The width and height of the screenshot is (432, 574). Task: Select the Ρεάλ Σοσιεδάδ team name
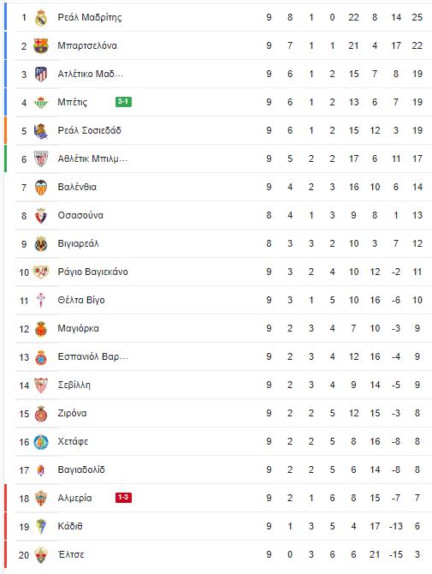89,131
